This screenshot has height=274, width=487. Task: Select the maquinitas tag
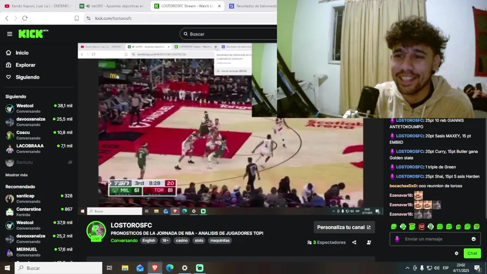[220, 241]
